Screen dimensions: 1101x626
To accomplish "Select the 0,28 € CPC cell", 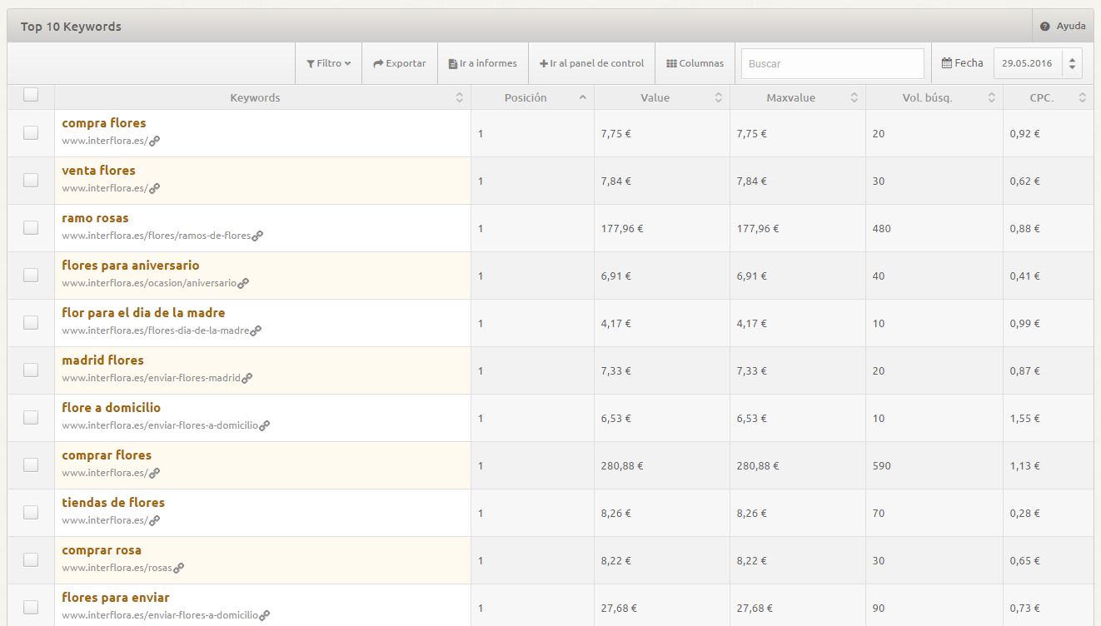I will (1049, 513).
